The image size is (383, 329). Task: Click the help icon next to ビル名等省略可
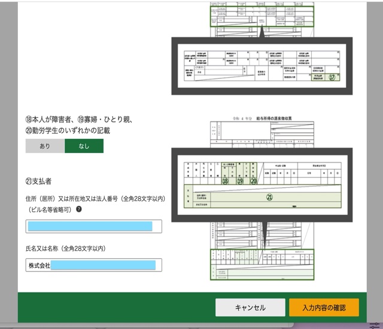[x=79, y=209]
